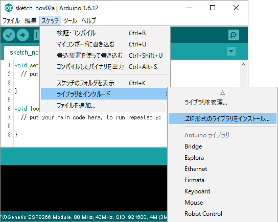Image resolution: width=278 pixels, height=222 pixels.
Task: Click the partially hidden New sketch icon
Action: tap(37, 35)
